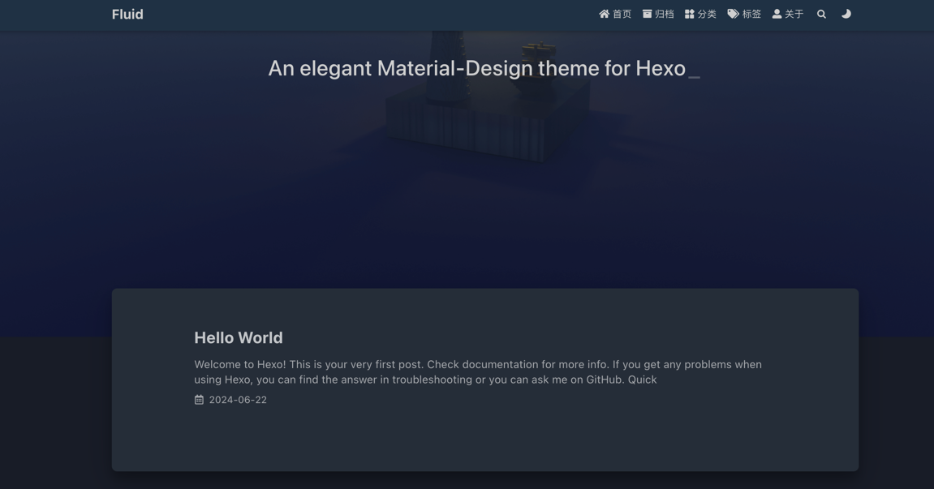The height and width of the screenshot is (489, 934).
Task: Click the calendar icon beside post date
Action: click(x=199, y=400)
